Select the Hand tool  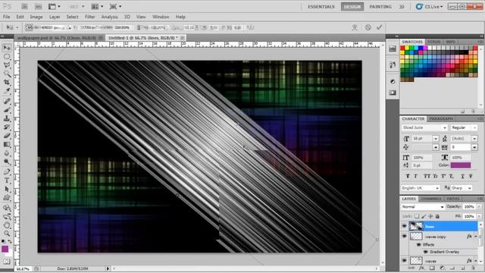pyautogui.click(x=7, y=225)
